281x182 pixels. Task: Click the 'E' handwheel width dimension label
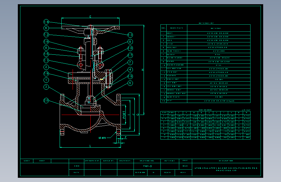pyautogui.click(x=90, y=17)
